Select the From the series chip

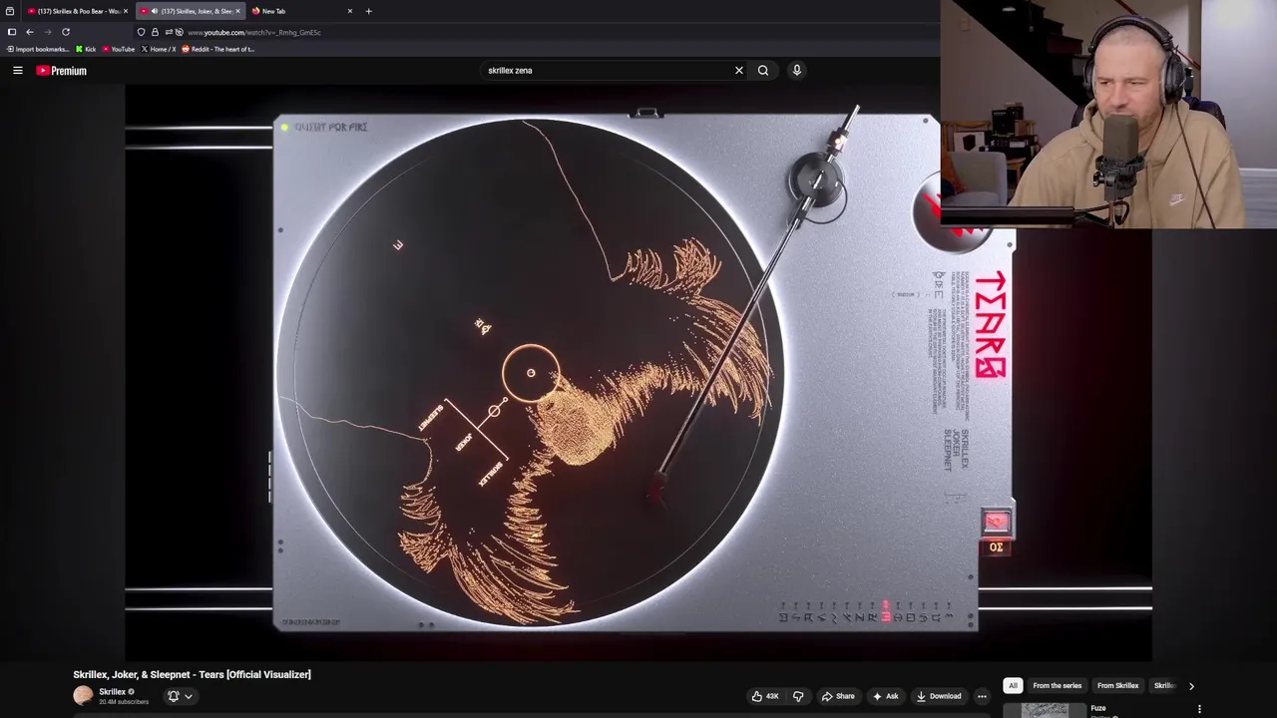tap(1057, 685)
